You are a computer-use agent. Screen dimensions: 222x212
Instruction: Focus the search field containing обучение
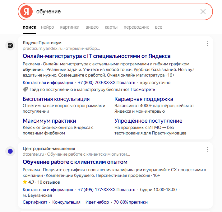point(116,12)
